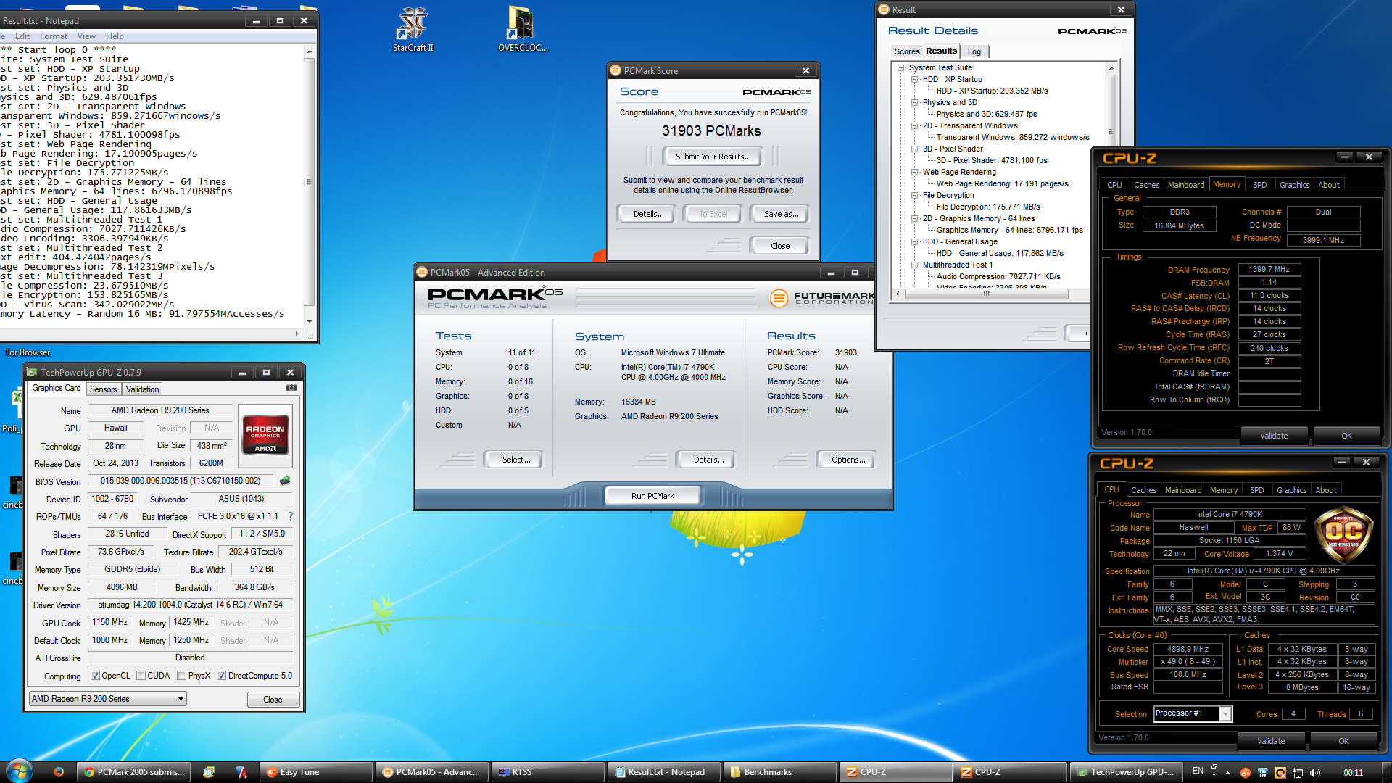Viewport: 1392px width, 783px height.
Task: Open the Windows Start orb
Action: (20, 771)
